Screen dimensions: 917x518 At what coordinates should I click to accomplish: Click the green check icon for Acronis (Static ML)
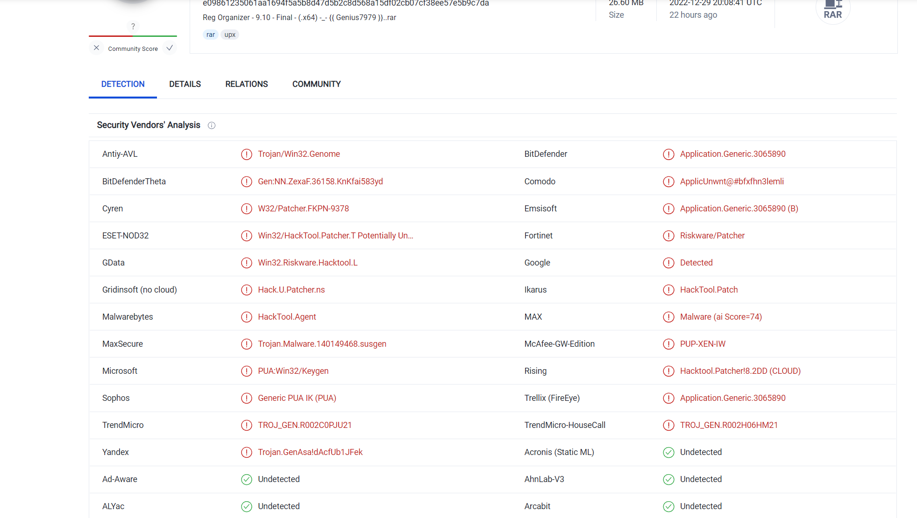[x=668, y=453]
